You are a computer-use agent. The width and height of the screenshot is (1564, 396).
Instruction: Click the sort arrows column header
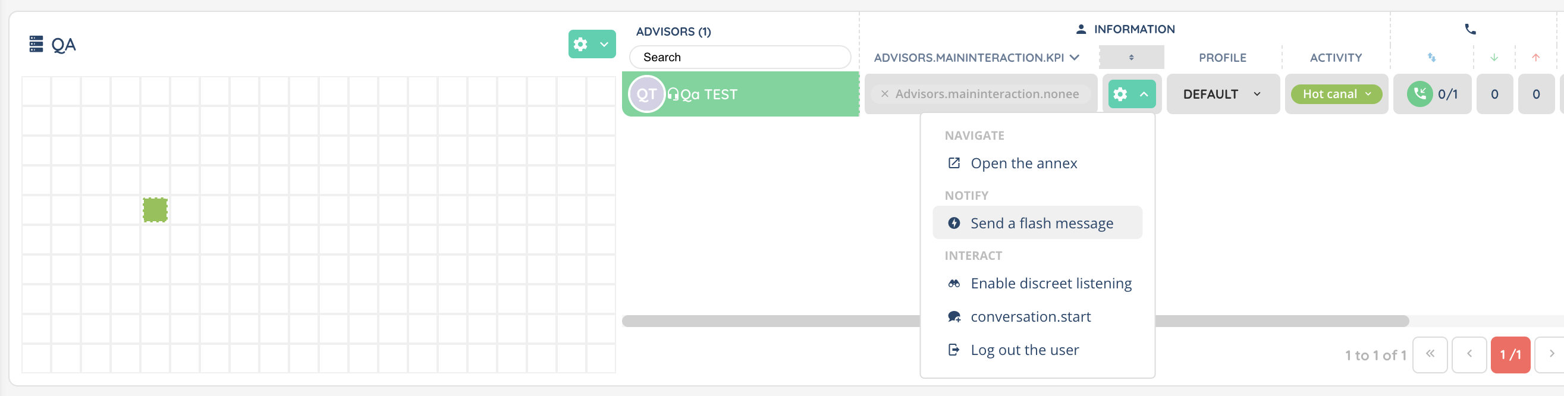tap(1131, 58)
